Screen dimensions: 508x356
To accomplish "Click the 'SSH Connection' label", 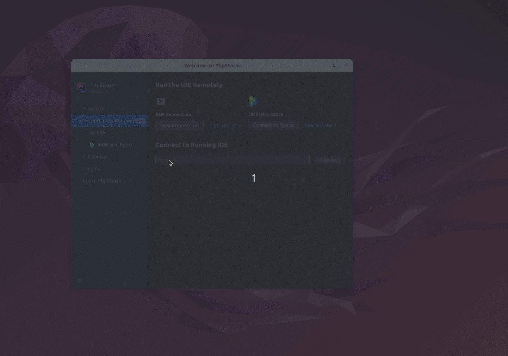I will [x=173, y=115].
